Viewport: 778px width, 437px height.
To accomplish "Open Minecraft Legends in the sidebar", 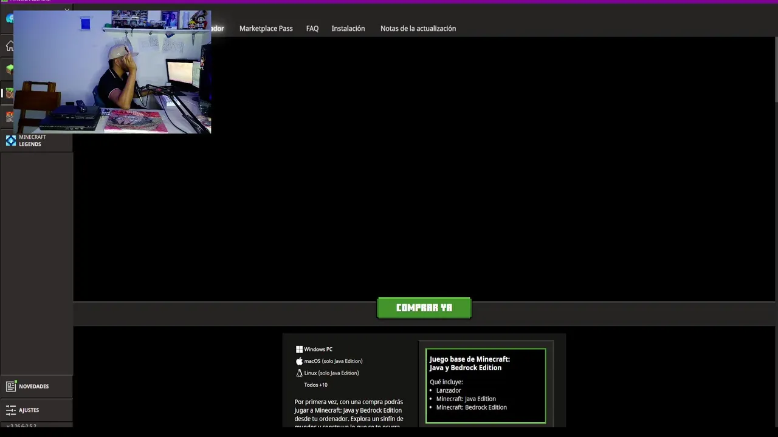I will coord(36,141).
